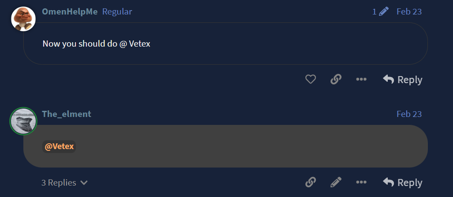The width and height of the screenshot is (453, 197).
Task: Click the Feb 23 date on OmenHelpMe's post
Action: pyautogui.click(x=409, y=11)
